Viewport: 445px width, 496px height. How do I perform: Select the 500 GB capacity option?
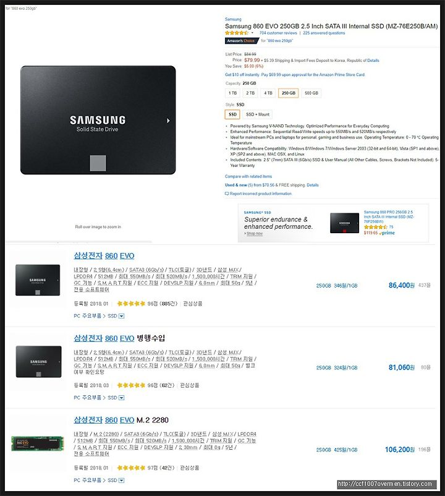click(311, 93)
